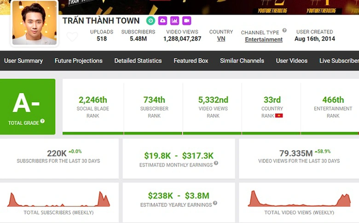This screenshot has height=223, width=359.
Task: Open the Live Subscriber count tab
Action: point(339,61)
